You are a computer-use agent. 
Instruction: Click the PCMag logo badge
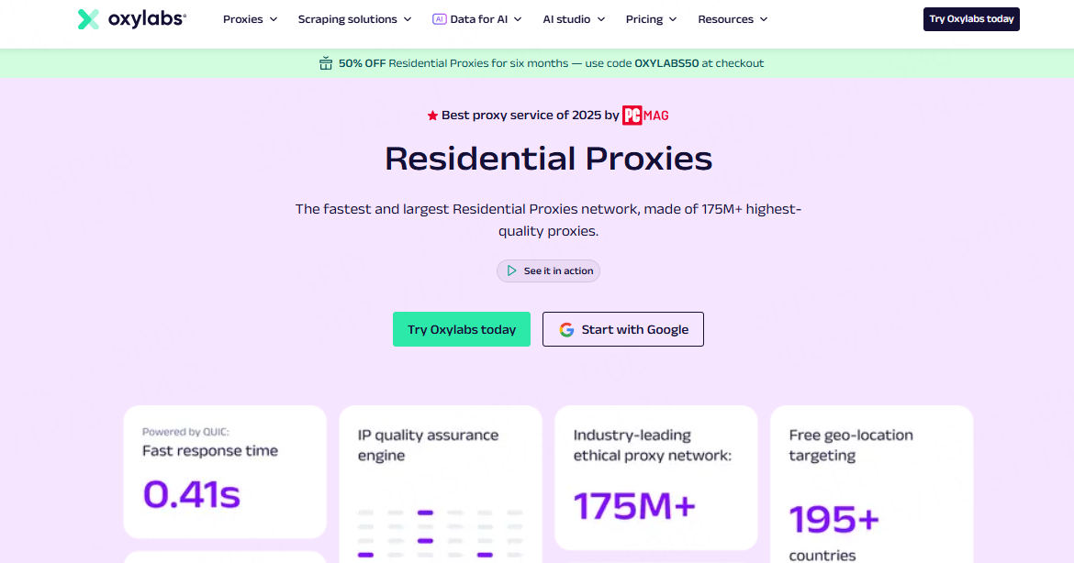651,116
